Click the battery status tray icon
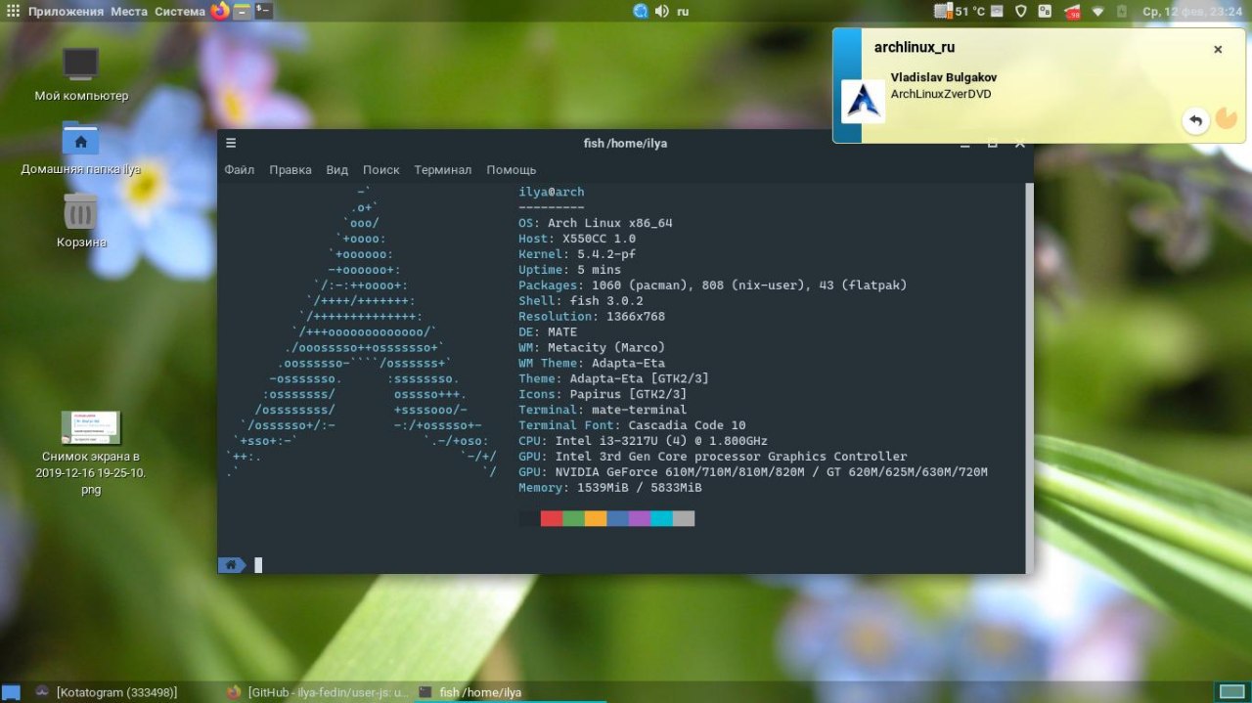 click(1123, 12)
